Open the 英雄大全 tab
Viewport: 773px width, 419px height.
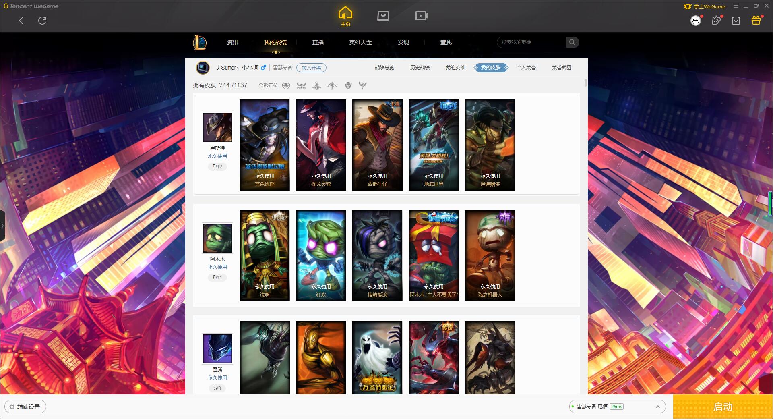361,42
